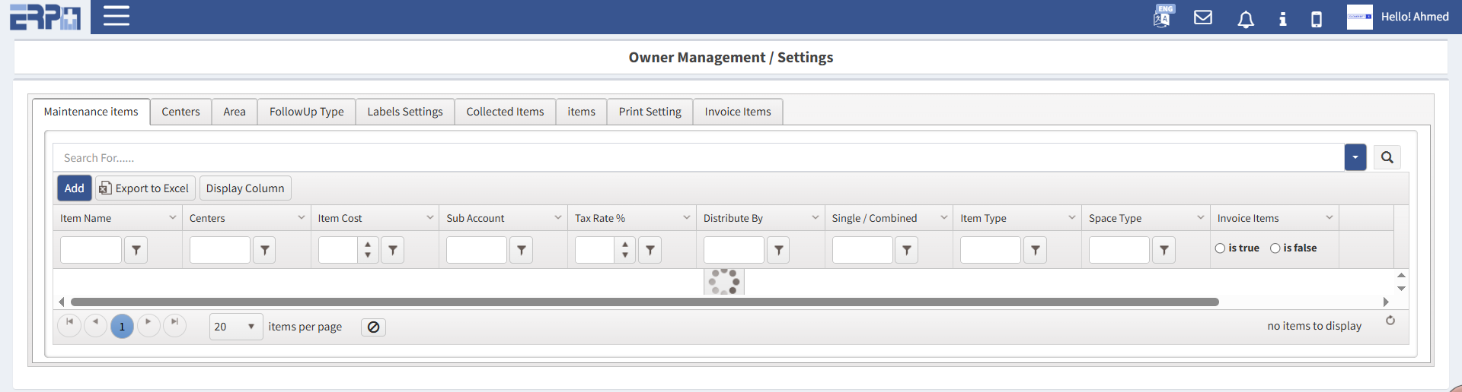Open the mail envelope icon

coord(1203,17)
